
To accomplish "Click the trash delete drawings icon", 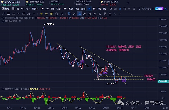I will (x=110, y=14).
